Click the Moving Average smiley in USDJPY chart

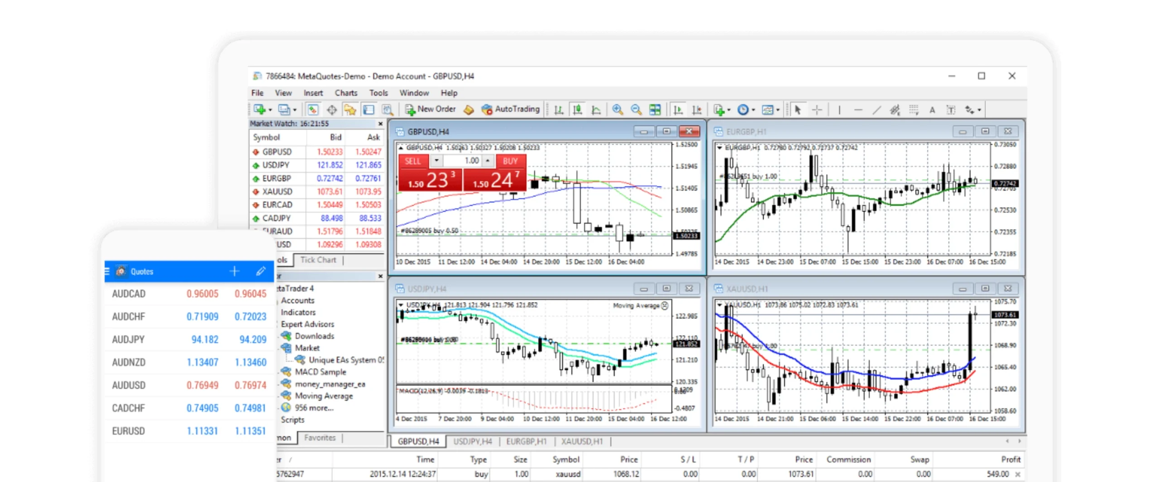pyautogui.click(x=664, y=305)
